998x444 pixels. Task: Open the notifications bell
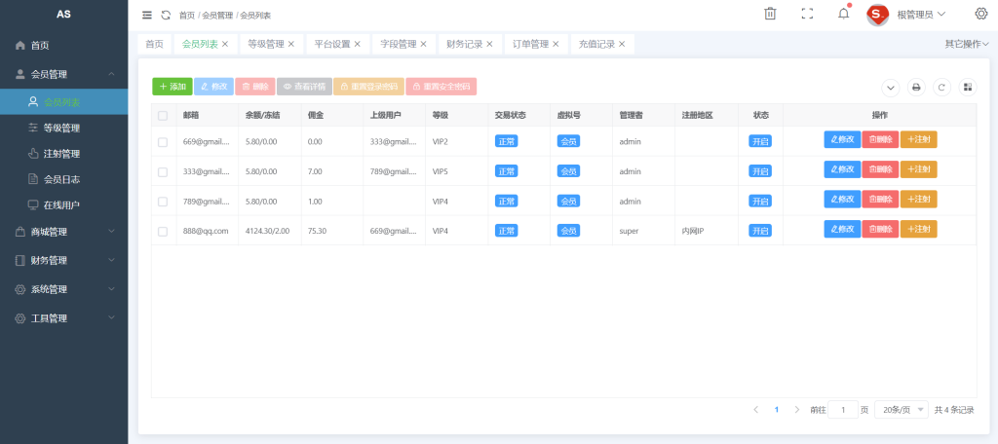tap(844, 14)
